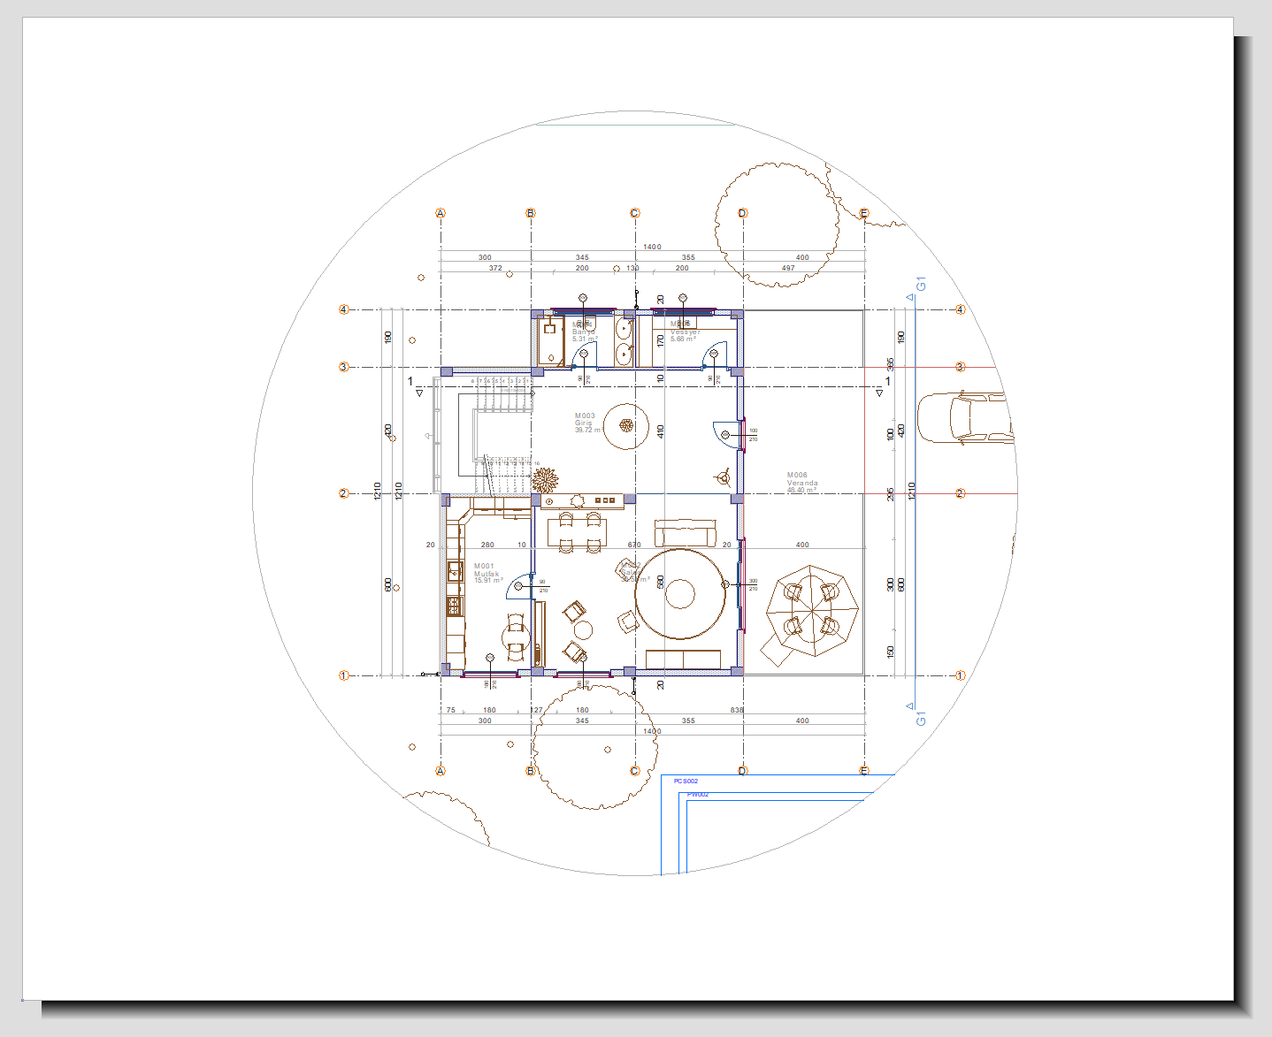Click grid bubble 3 left of the plan
Viewport: 1272px width, 1037px height.
click(344, 367)
